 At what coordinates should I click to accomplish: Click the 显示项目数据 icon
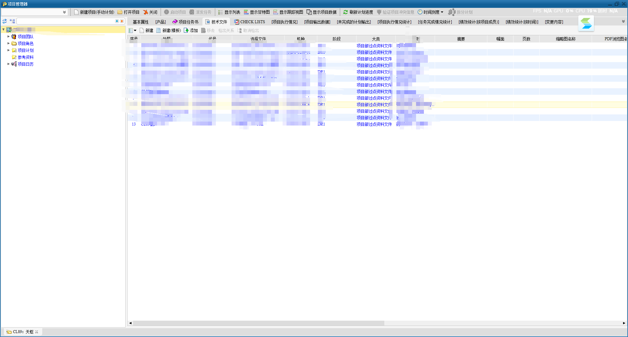click(309, 12)
